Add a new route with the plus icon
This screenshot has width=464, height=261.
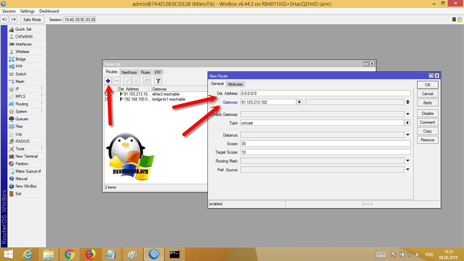pyautogui.click(x=108, y=81)
